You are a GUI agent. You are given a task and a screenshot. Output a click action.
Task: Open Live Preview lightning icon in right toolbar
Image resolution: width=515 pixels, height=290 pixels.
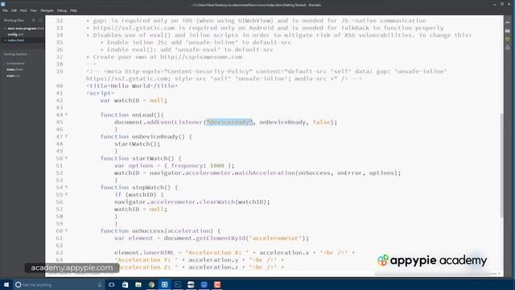pyautogui.click(x=508, y=23)
